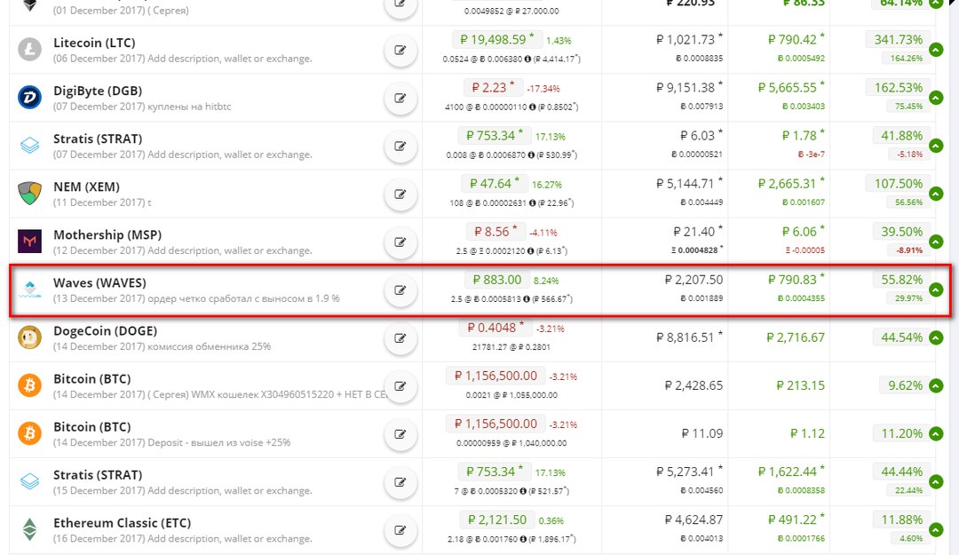The height and width of the screenshot is (555, 959).
Task: Click the 341.73% profit badge
Action: click(x=898, y=40)
